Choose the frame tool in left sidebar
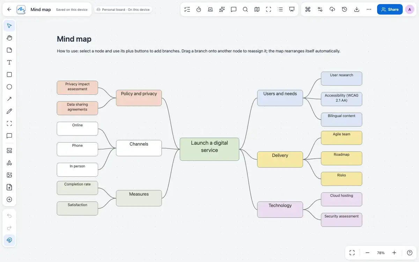 pyautogui.click(x=9, y=123)
